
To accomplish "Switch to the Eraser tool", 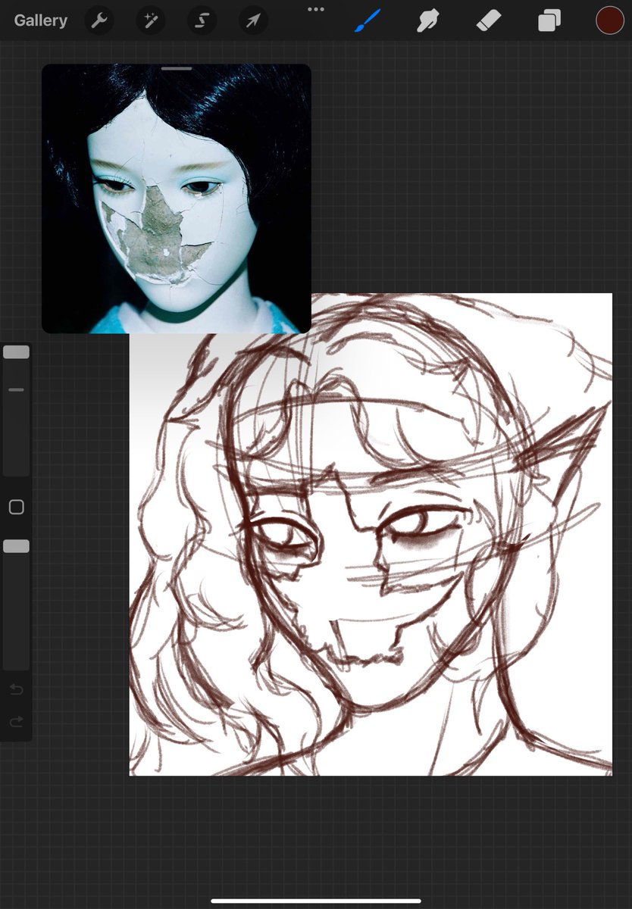I will [488, 20].
